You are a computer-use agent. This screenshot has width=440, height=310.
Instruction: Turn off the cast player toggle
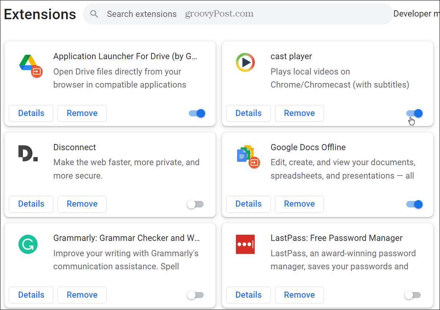pos(414,113)
